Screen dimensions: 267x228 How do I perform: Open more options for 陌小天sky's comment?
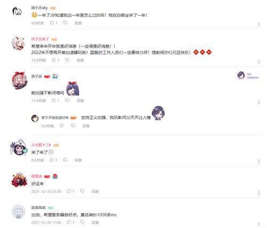click(x=259, y=25)
